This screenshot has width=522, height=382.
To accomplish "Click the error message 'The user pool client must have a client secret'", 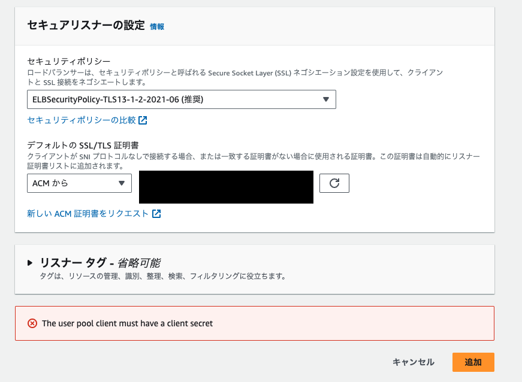I will 127,323.
